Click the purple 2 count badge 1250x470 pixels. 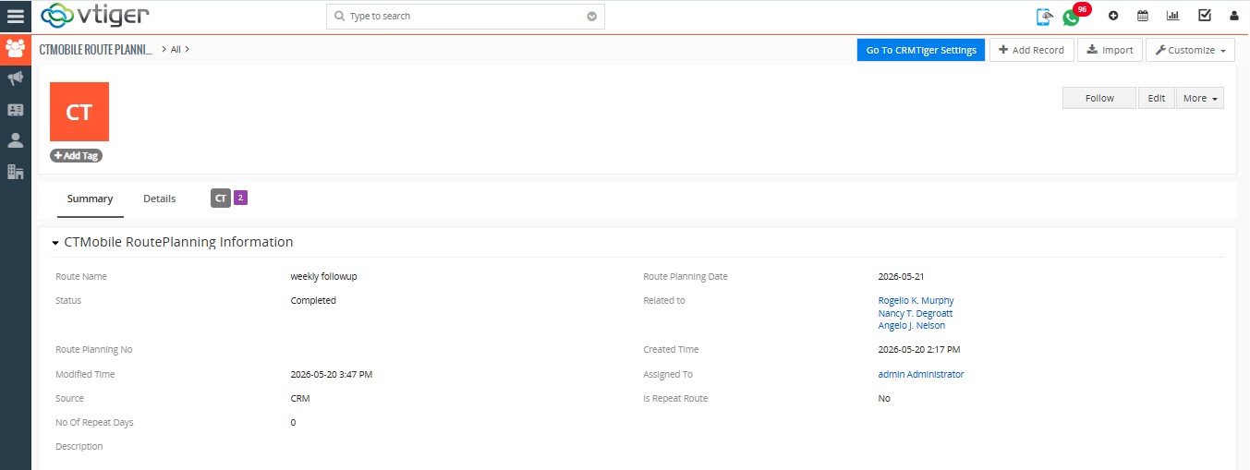pyautogui.click(x=240, y=198)
